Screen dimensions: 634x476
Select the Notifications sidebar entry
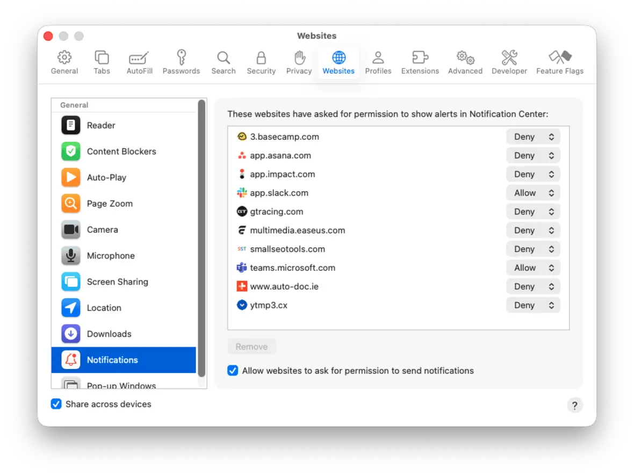tap(112, 359)
